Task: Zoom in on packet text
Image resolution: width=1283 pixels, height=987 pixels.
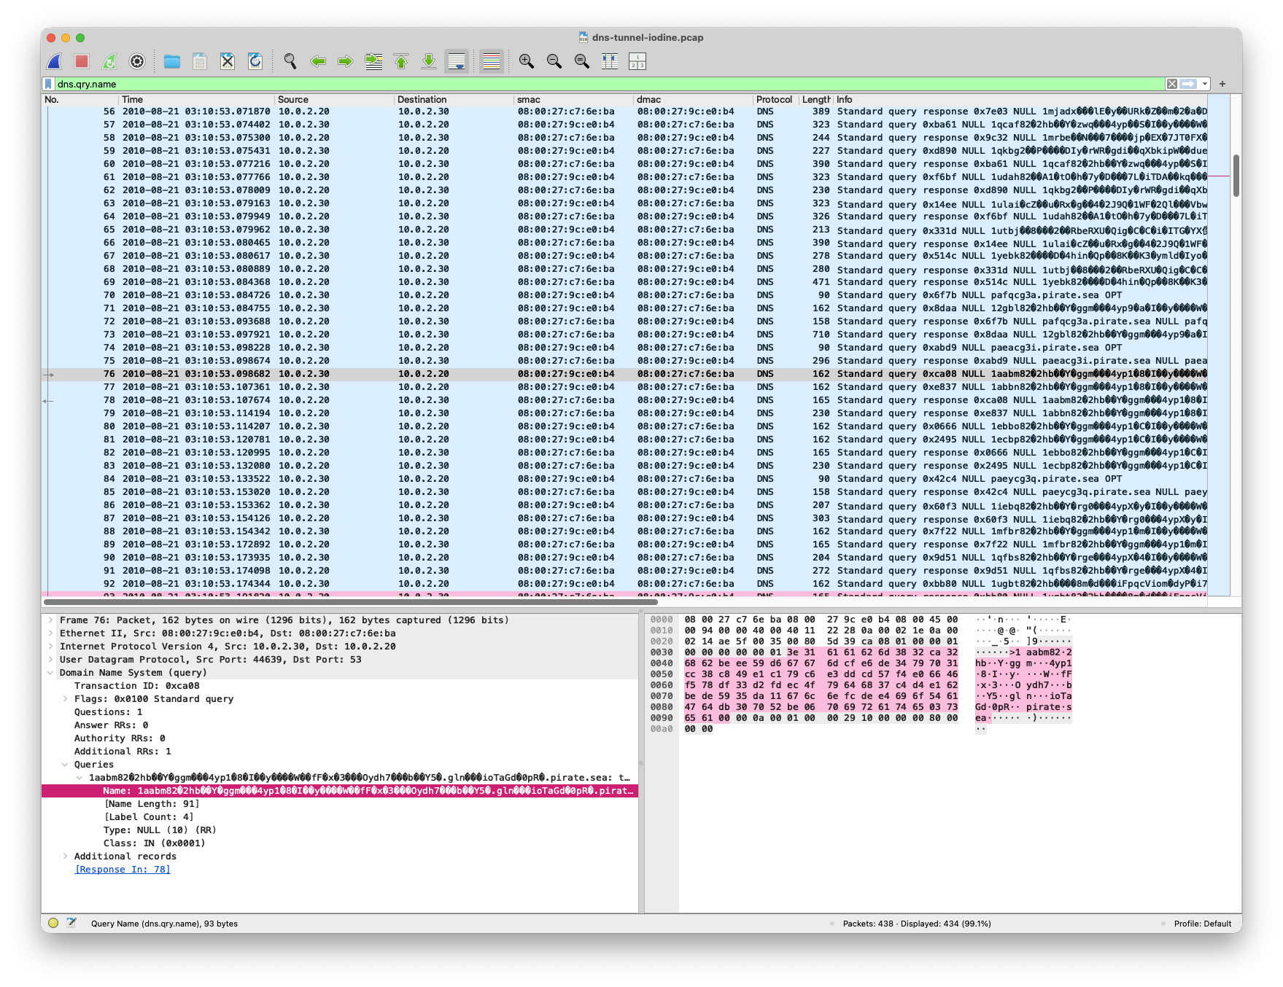Action: pos(527,62)
